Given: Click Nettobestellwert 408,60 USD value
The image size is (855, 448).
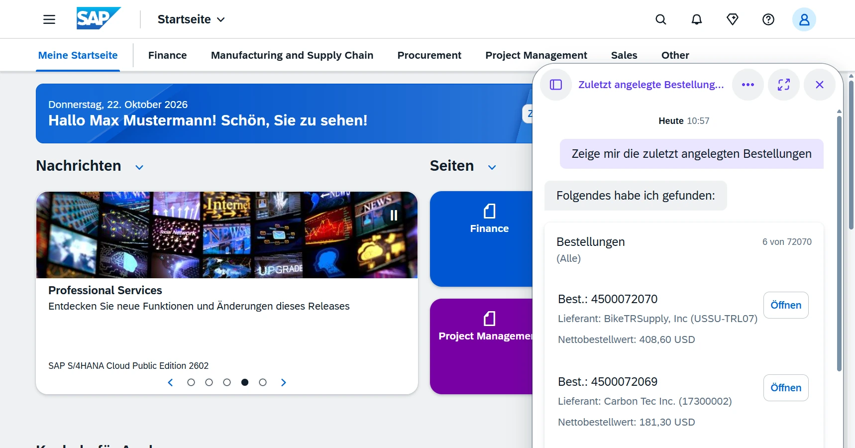Looking at the screenshot, I should [x=627, y=339].
